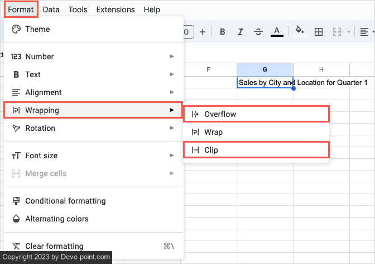Open the text color picker

pos(276,32)
